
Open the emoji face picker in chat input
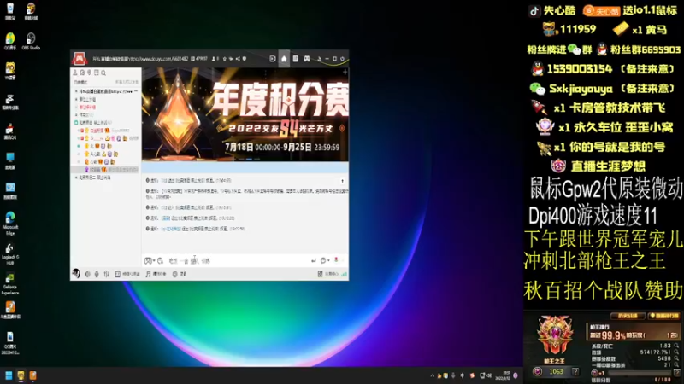148,261
